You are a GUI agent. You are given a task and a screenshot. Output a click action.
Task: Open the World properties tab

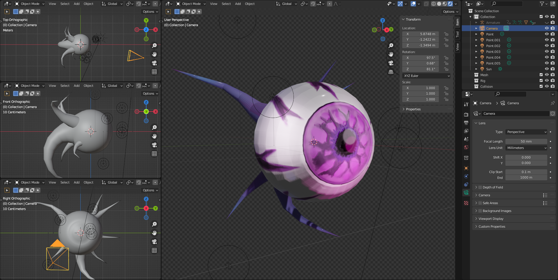466,147
